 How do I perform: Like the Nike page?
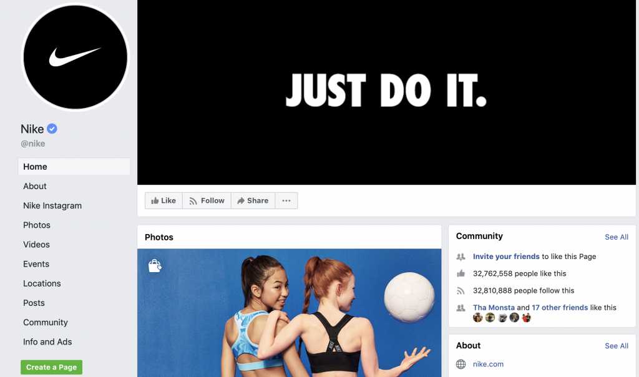point(163,200)
